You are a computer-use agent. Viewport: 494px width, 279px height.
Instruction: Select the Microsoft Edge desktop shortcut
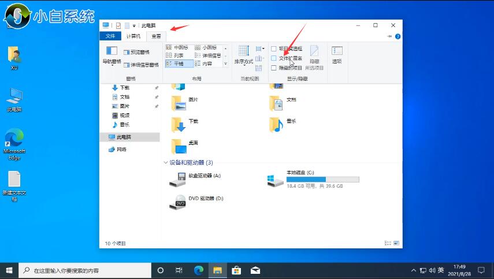[14, 144]
